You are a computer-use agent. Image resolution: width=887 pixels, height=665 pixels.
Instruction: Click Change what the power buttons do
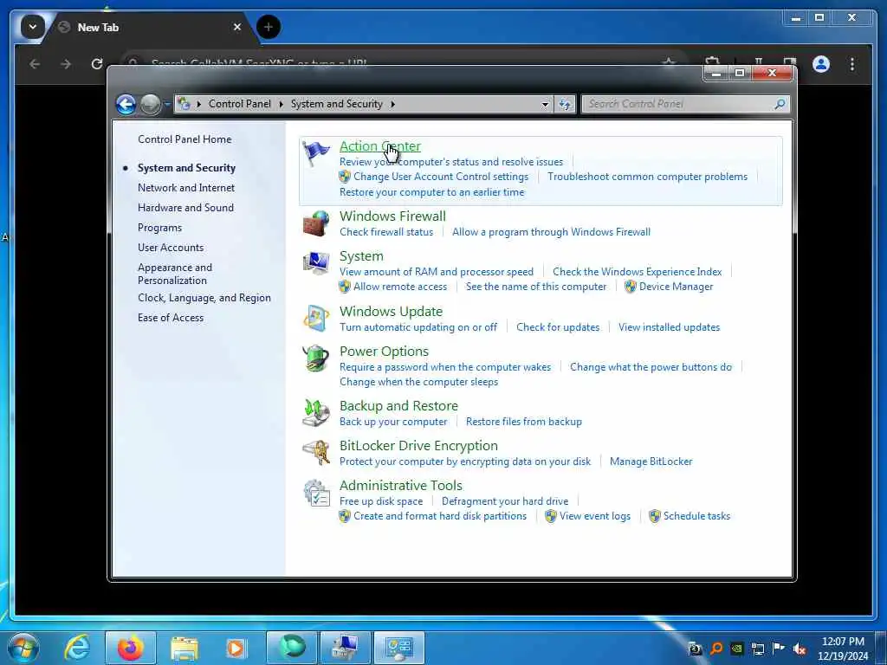click(651, 367)
